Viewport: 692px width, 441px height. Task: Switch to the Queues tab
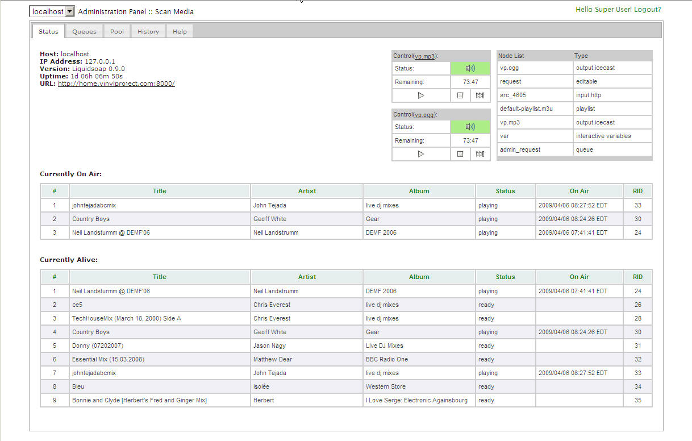coord(84,32)
